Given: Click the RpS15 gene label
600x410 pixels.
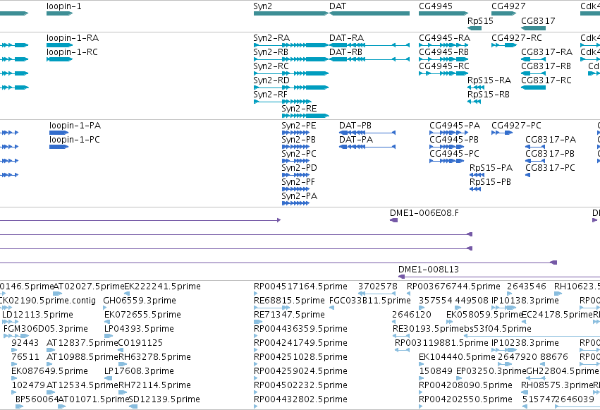Looking at the screenshot, I should (480, 20).
